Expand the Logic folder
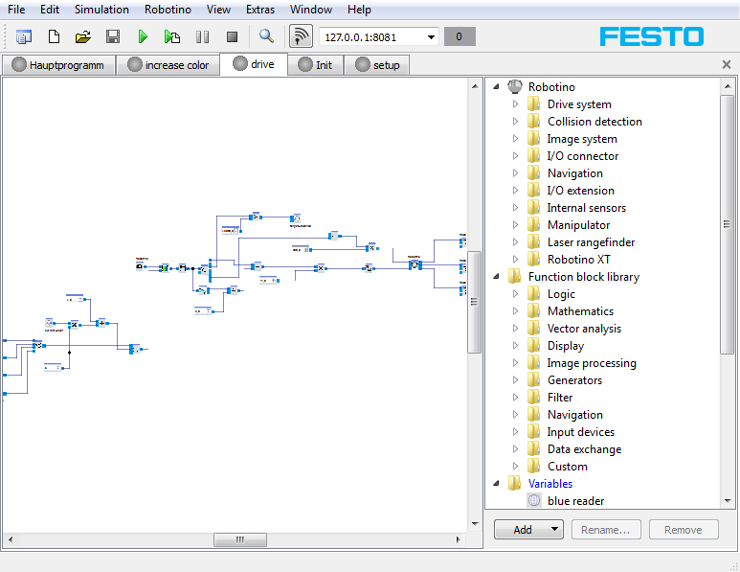 click(x=515, y=294)
